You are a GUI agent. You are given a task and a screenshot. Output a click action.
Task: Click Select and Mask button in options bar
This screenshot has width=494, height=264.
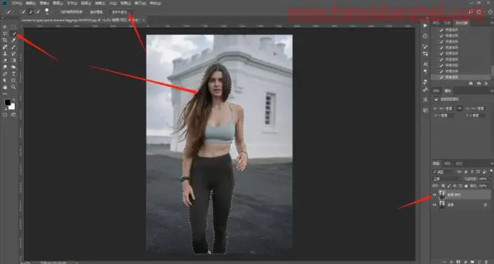click(120, 12)
